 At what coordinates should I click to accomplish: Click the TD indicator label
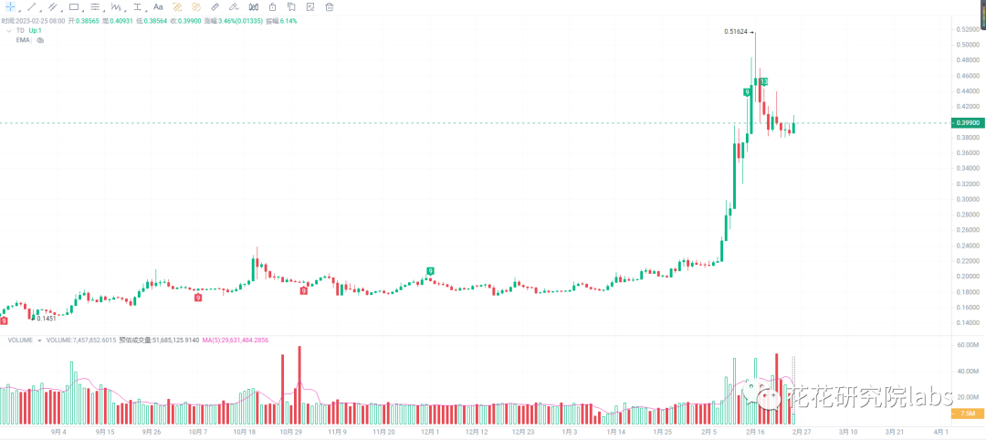[20, 30]
